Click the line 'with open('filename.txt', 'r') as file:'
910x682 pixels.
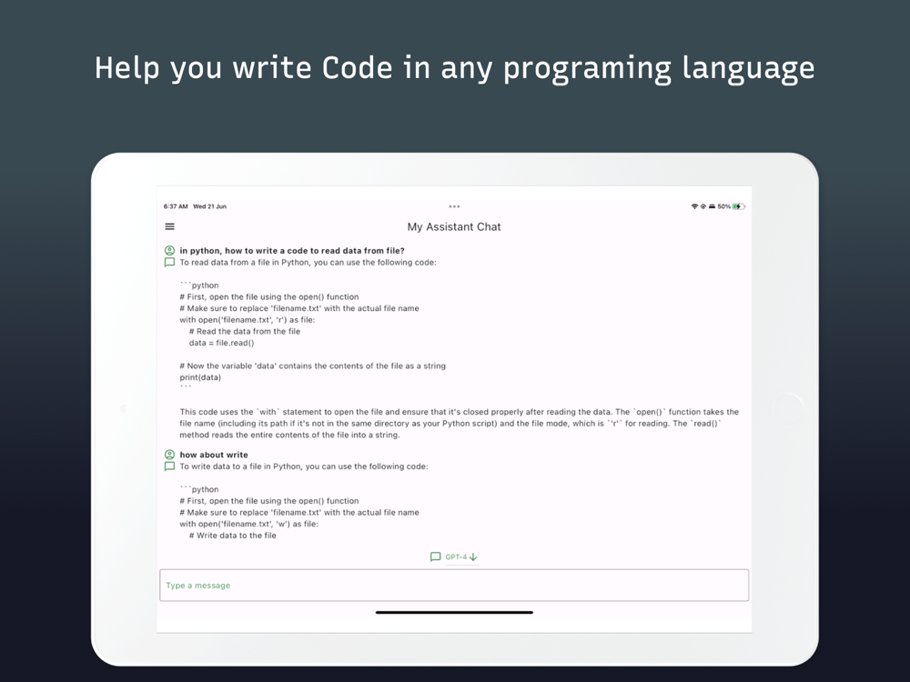(x=248, y=319)
